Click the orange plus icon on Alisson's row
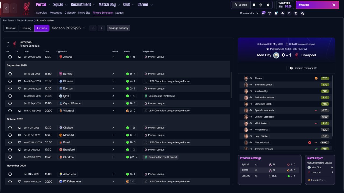 [x=316, y=78]
